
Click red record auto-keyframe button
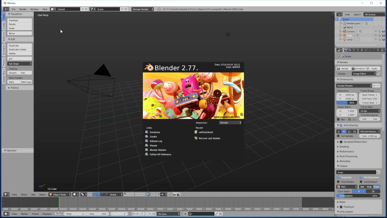coord(185,214)
